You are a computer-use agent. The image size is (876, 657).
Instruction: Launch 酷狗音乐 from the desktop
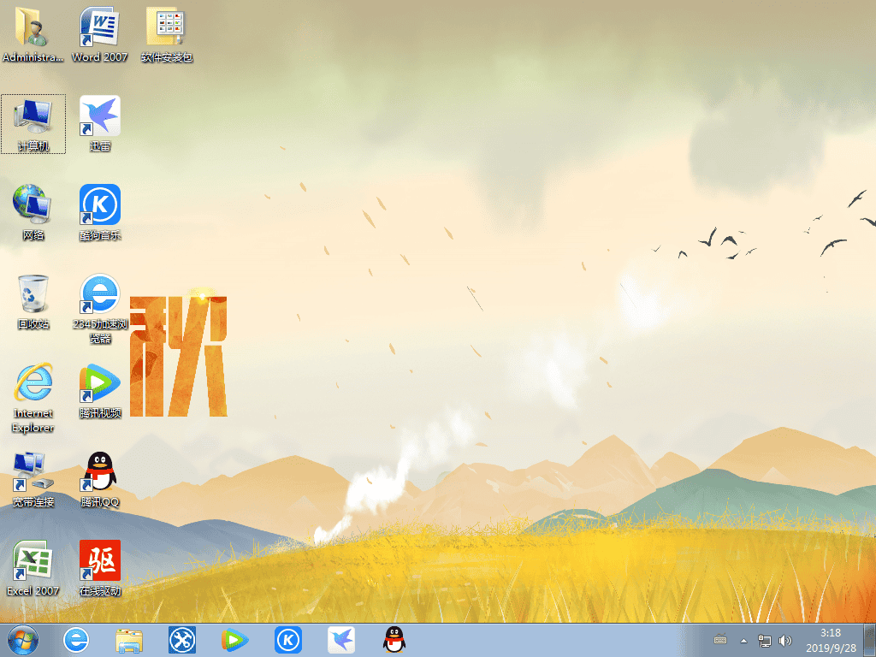(100, 212)
